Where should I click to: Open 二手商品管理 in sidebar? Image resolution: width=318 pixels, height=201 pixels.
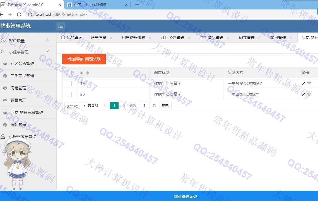pos(22,76)
